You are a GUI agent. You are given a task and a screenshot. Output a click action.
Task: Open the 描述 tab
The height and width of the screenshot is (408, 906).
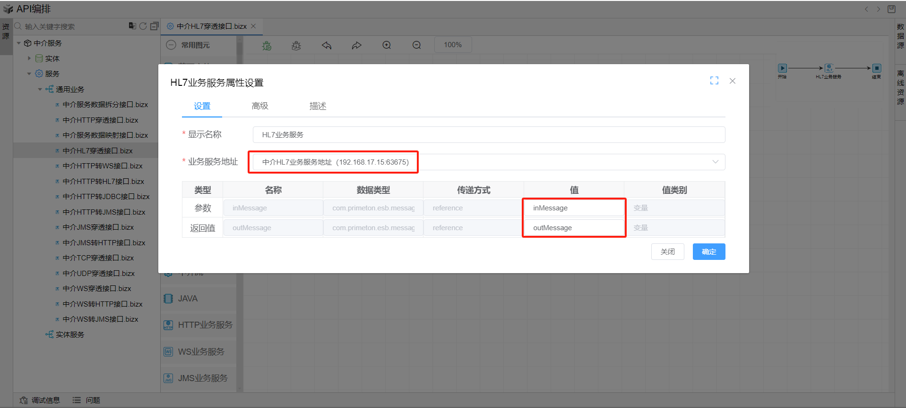point(318,106)
